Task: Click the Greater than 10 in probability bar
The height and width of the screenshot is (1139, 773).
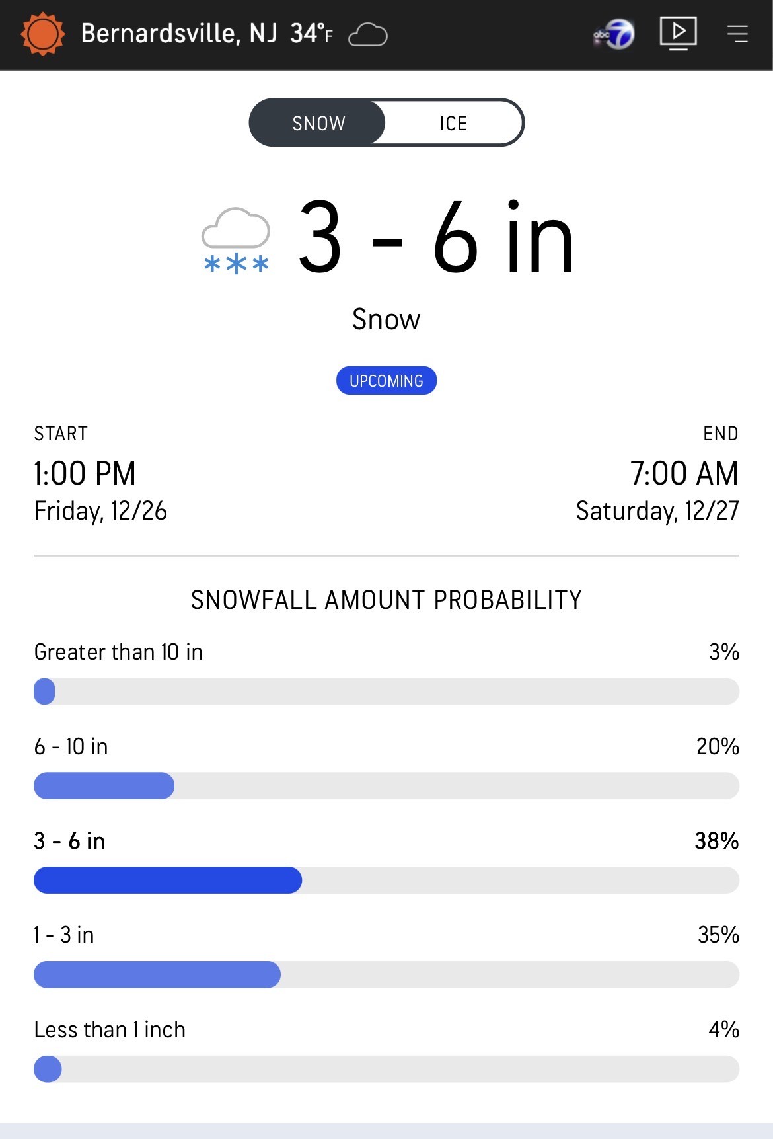Action: pos(386,691)
